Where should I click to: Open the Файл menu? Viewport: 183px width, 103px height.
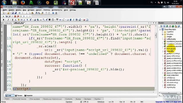(x=5, y=10)
